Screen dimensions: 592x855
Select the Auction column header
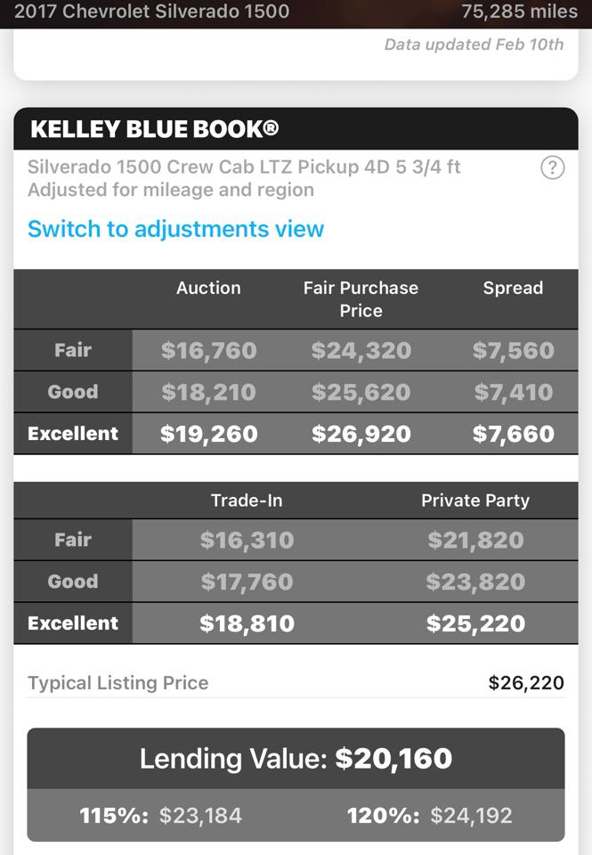[x=208, y=288]
